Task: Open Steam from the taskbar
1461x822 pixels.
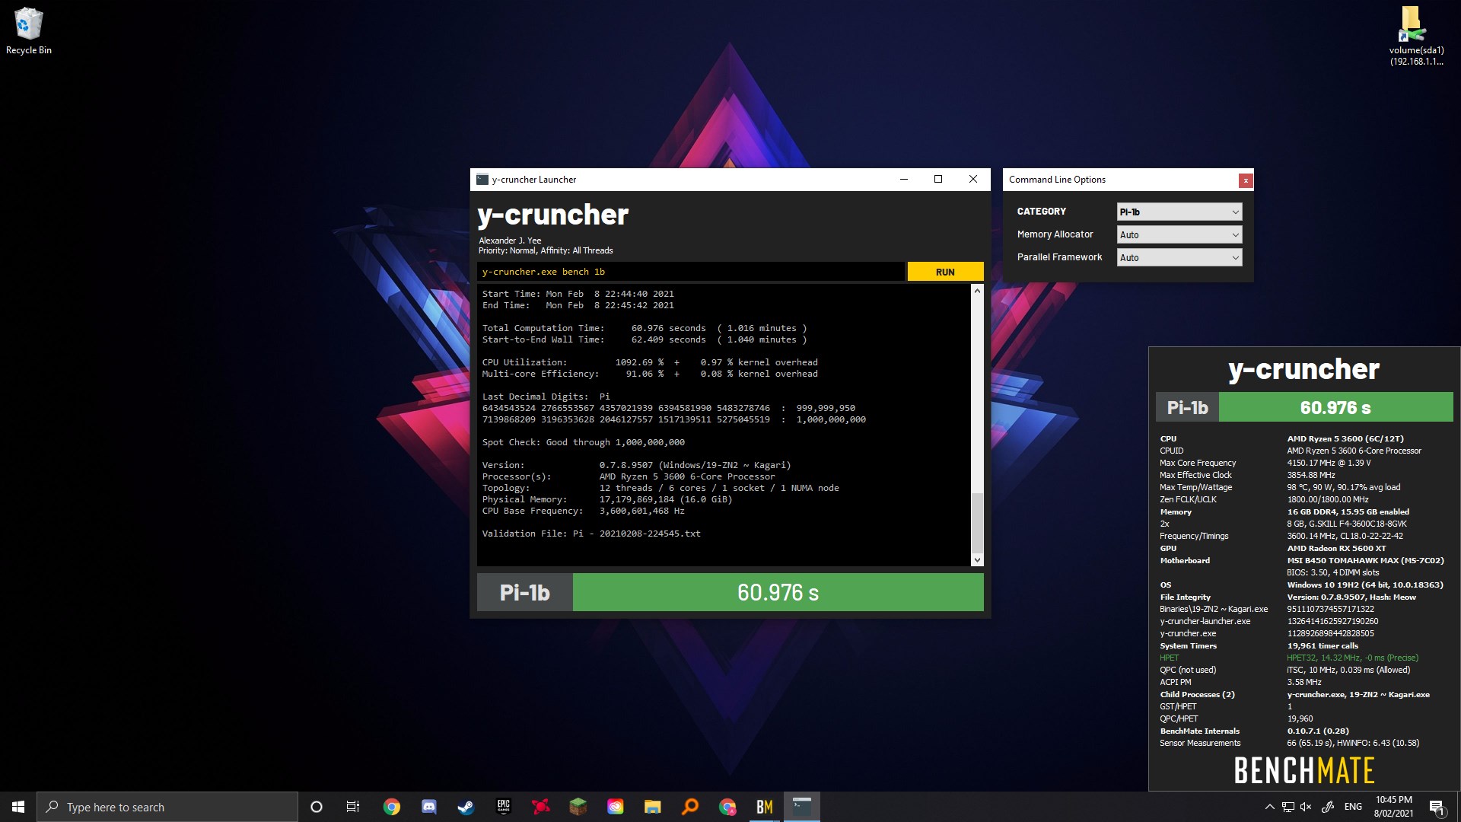Action: [x=466, y=807]
